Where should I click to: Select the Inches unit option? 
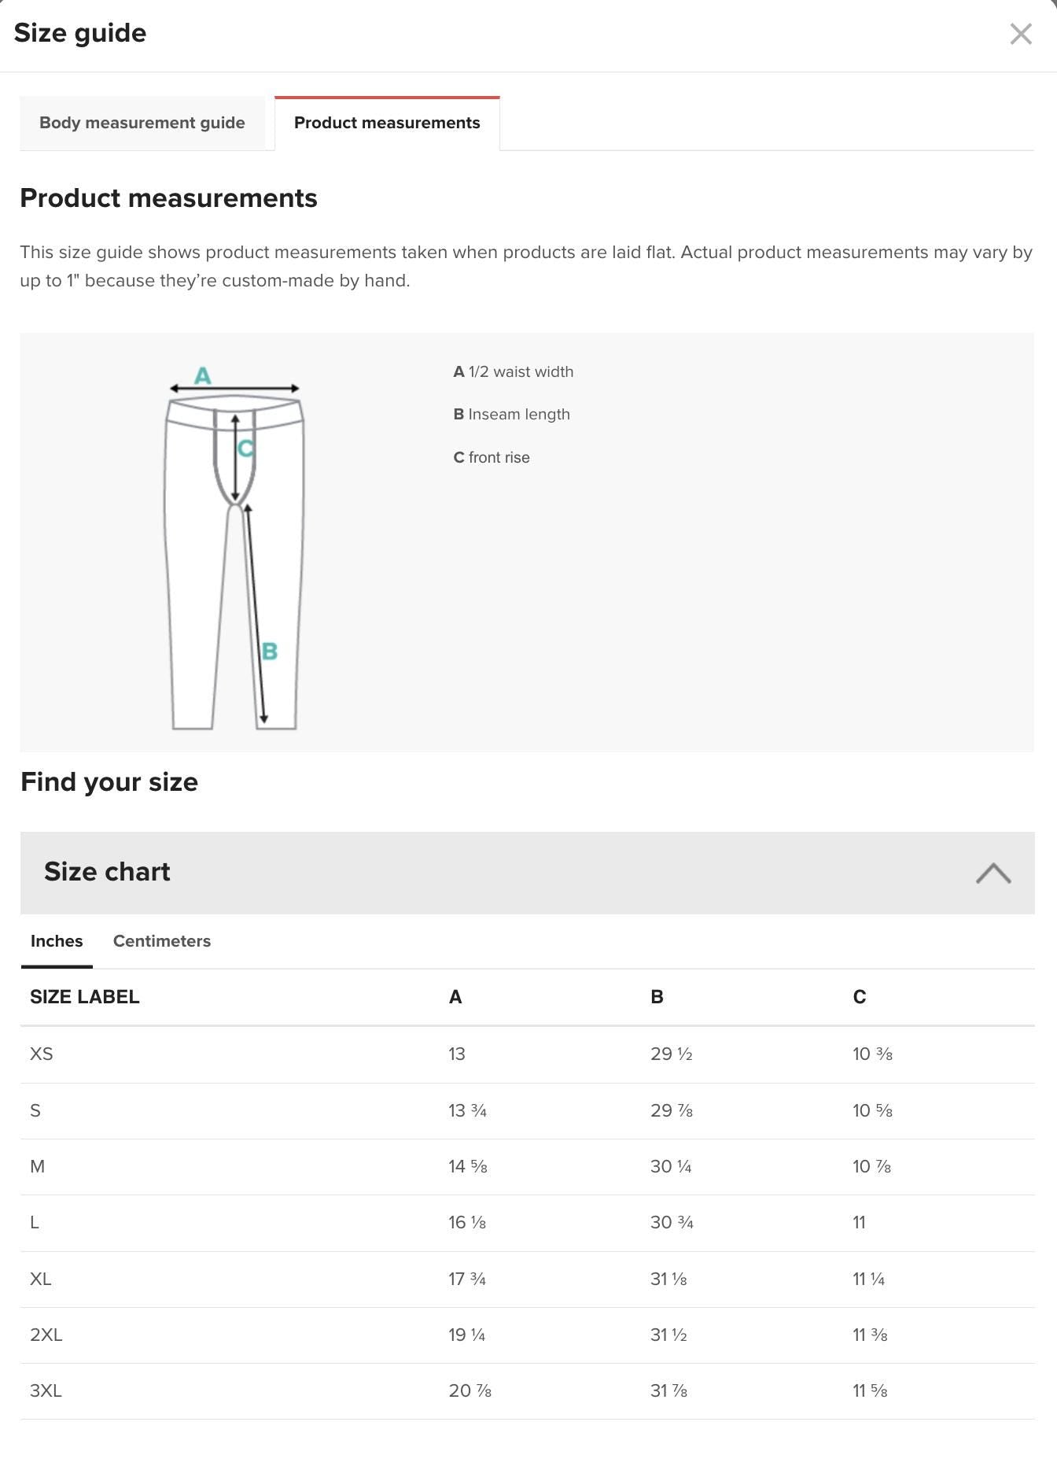coord(56,941)
